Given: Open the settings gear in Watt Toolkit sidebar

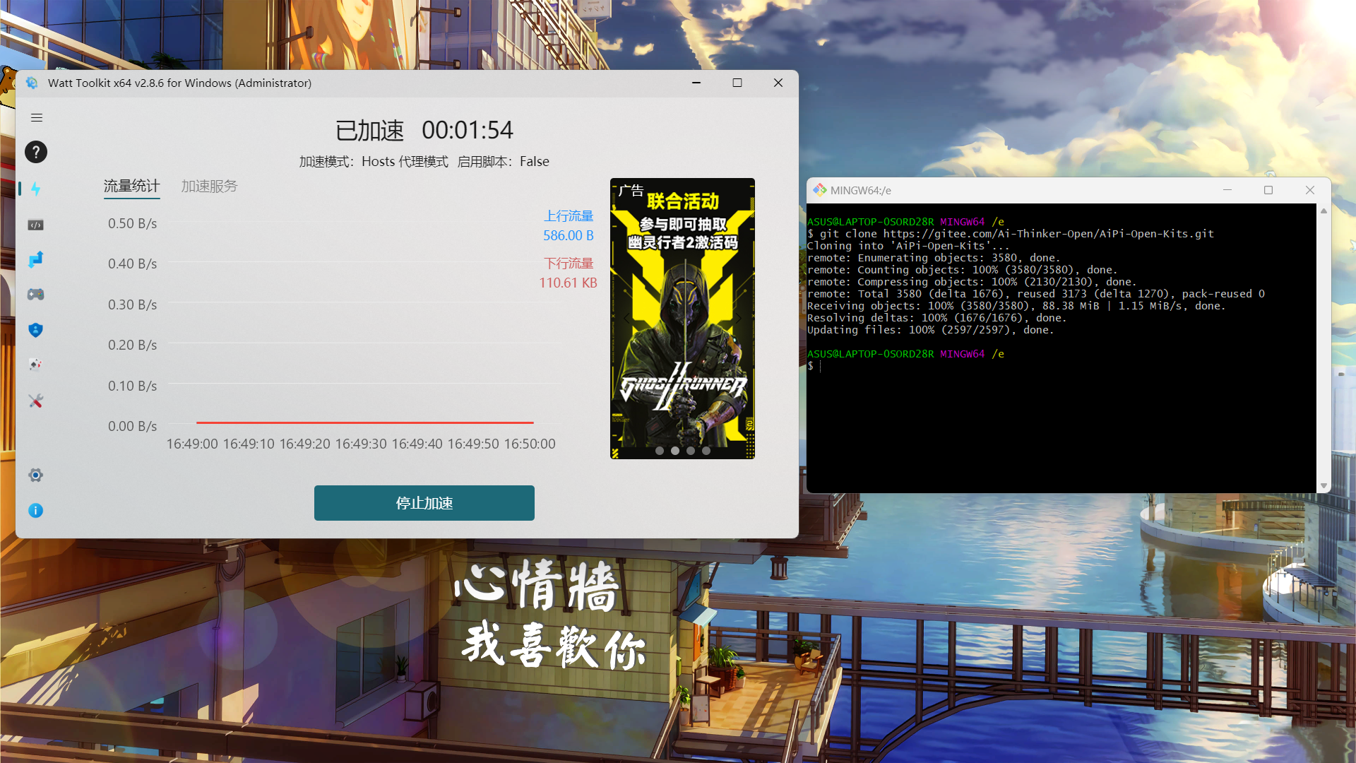Looking at the screenshot, I should 36,475.
